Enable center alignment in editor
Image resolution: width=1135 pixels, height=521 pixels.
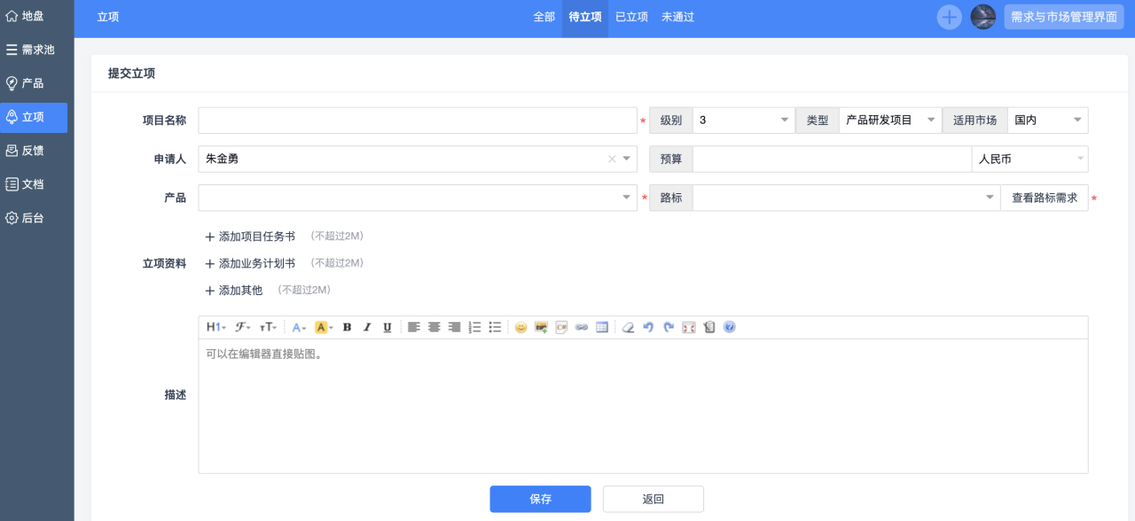click(434, 327)
